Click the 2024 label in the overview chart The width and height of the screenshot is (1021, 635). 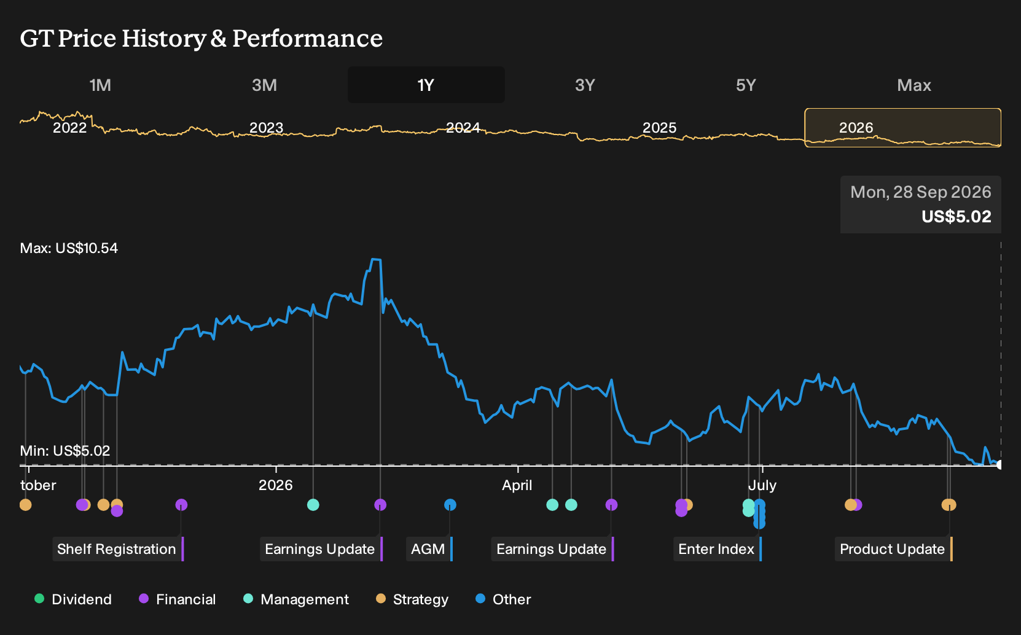pos(463,128)
